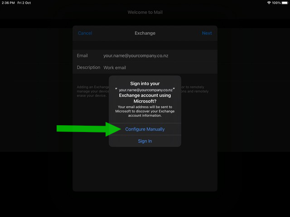The width and height of the screenshot is (290, 217).
Task: Tap the 100% battery percentage
Action: (276, 3)
